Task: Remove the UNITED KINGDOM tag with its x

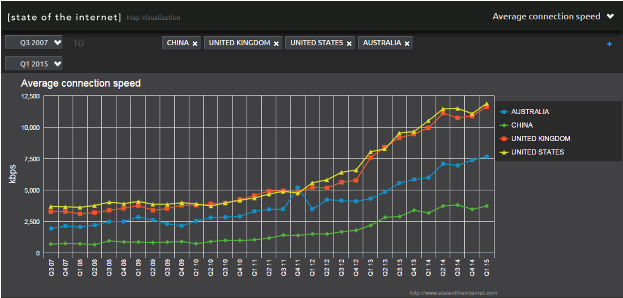Action: tap(276, 43)
